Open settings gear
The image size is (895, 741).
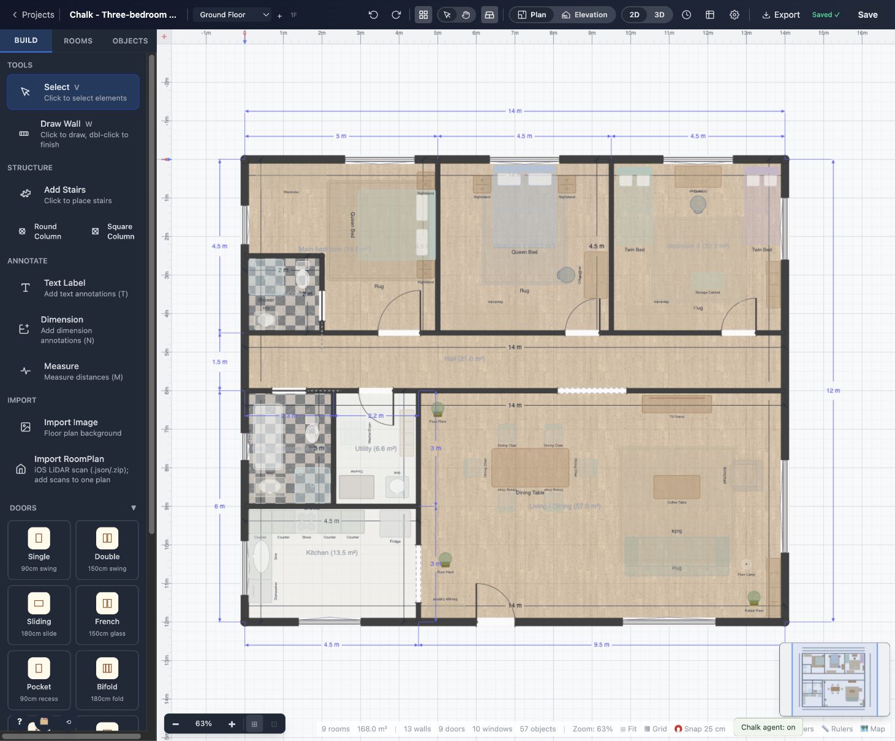735,15
